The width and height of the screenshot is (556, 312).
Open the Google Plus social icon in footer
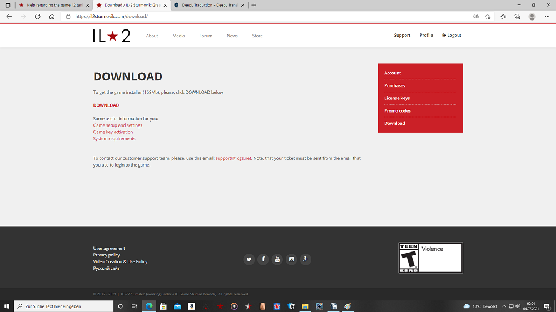tap(305, 259)
